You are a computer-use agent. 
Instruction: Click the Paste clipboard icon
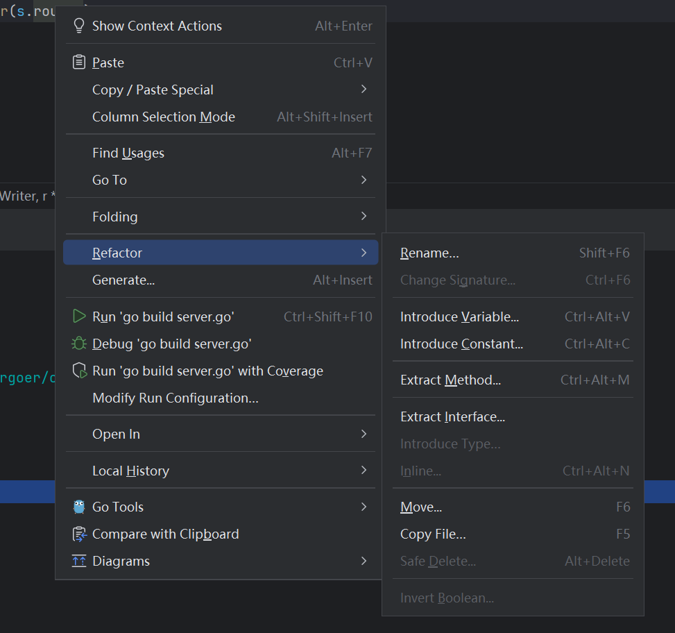[x=79, y=62]
